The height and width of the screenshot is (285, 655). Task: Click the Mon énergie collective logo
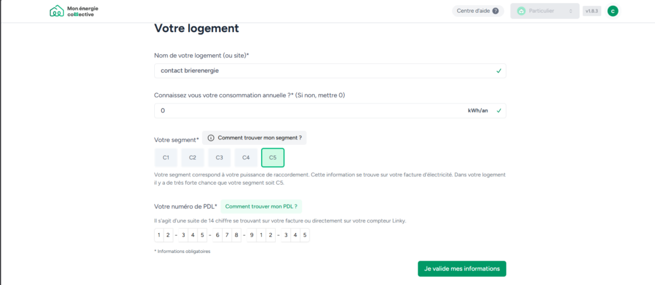(74, 11)
